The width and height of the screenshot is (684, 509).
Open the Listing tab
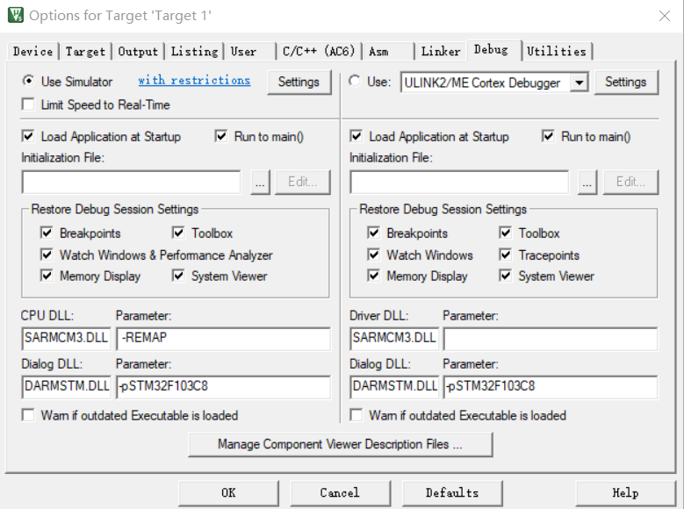[x=195, y=52]
